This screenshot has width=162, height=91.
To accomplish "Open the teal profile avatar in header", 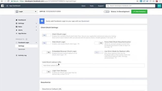I will (159, 6).
